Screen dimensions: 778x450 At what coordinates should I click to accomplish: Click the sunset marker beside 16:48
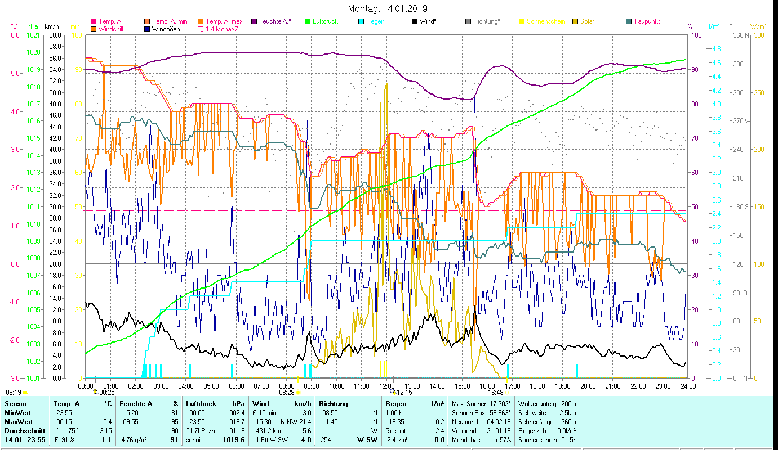click(507, 393)
